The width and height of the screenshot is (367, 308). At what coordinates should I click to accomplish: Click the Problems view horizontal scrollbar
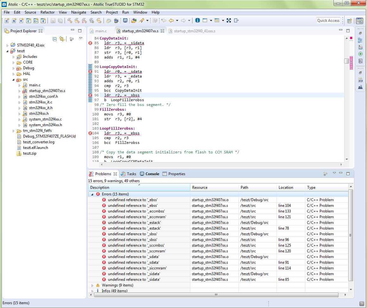click(x=216, y=295)
